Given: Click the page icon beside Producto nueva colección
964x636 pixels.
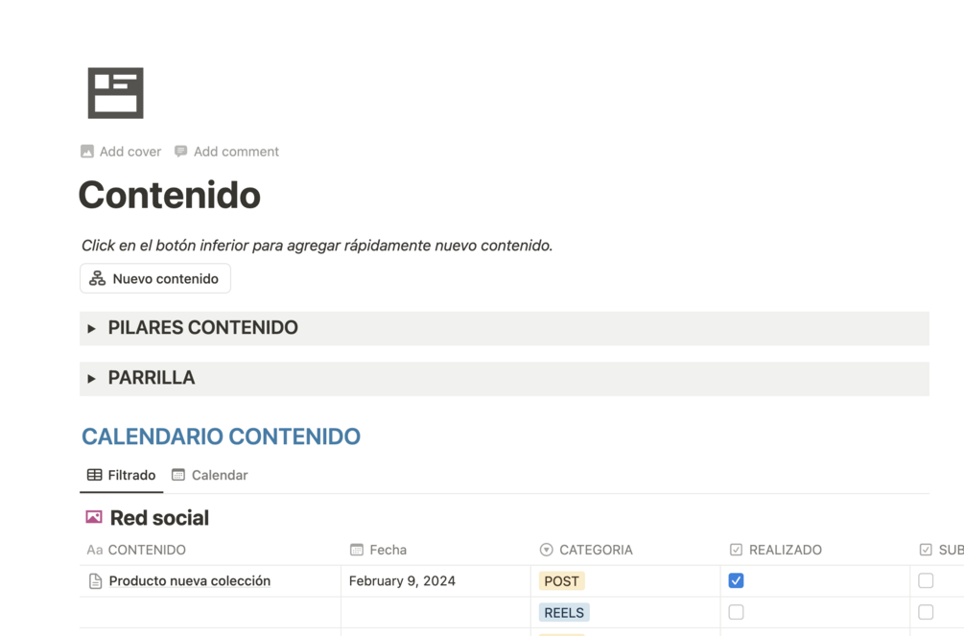Looking at the screenshot, I should (95, 581).
